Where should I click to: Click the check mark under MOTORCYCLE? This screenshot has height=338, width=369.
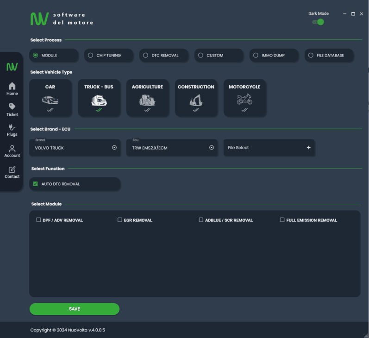point(244,110)
